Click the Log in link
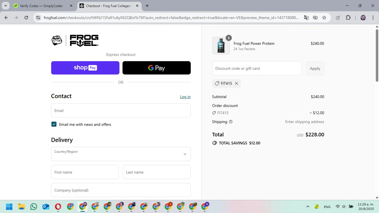This screenshot has width=379, height=213. tap(185, 97)
